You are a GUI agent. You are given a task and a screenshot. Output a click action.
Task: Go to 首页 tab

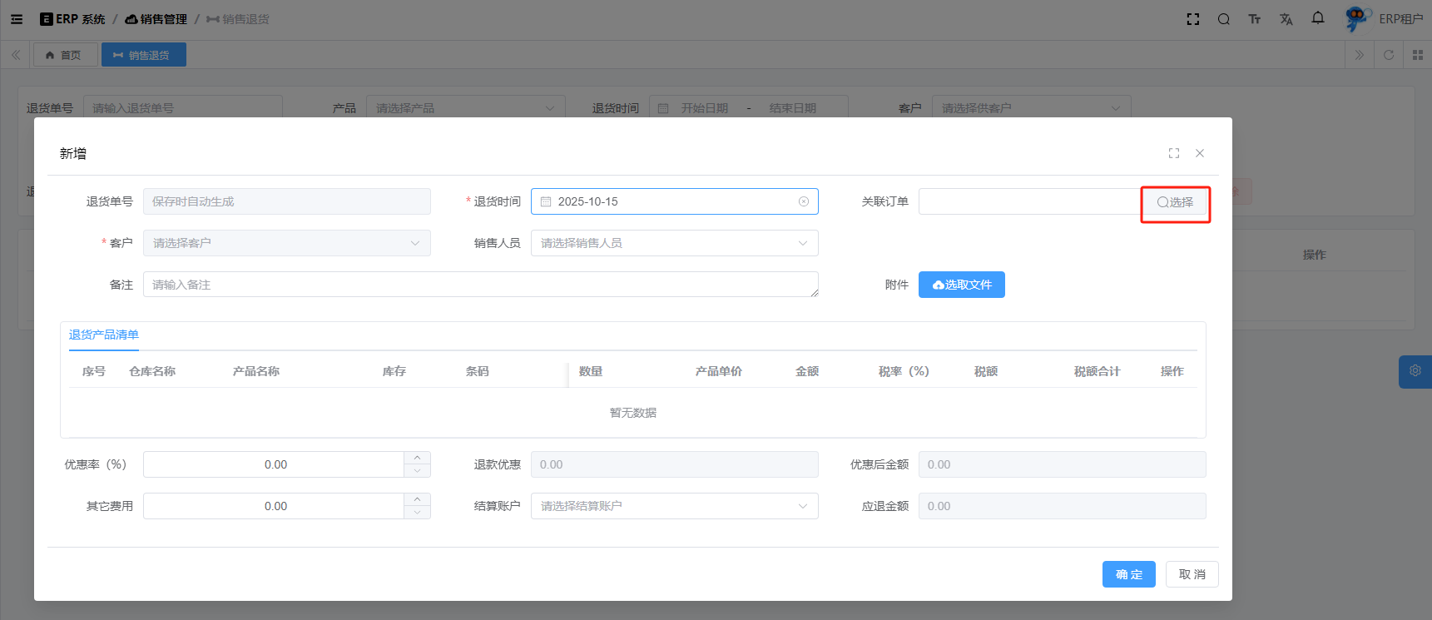(x=63, y=55)
